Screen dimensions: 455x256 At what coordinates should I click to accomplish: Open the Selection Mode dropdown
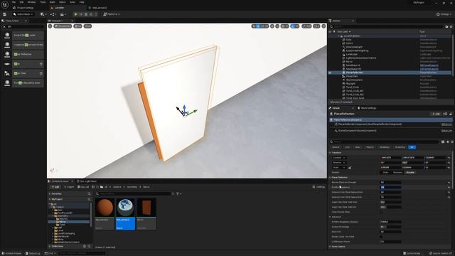(23, 14)
